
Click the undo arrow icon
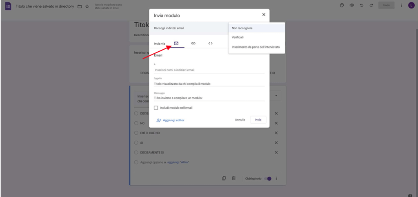tap(362, 5)
